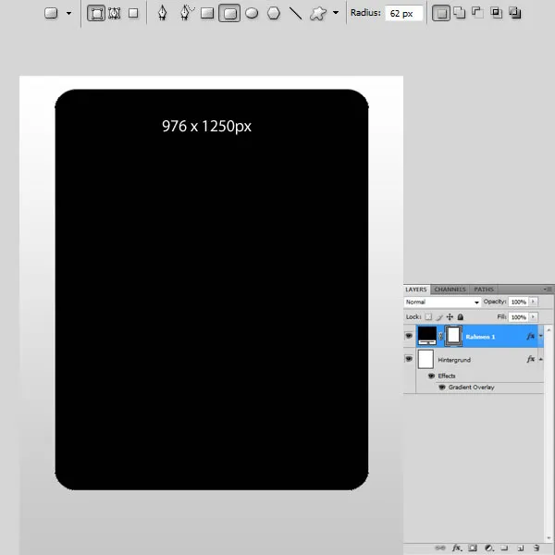Click Rahmen 1 vector mask thumbnail
The height and width of the screenshot is (555, 555).
pos(453,336)
